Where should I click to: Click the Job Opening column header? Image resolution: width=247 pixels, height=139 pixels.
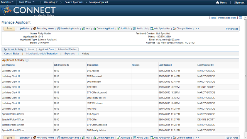(x=8, y=65)
